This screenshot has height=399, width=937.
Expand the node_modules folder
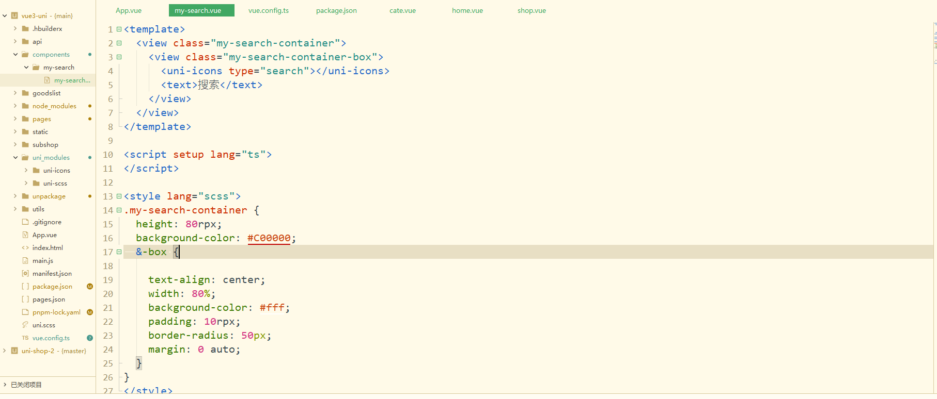pos(15,106)
